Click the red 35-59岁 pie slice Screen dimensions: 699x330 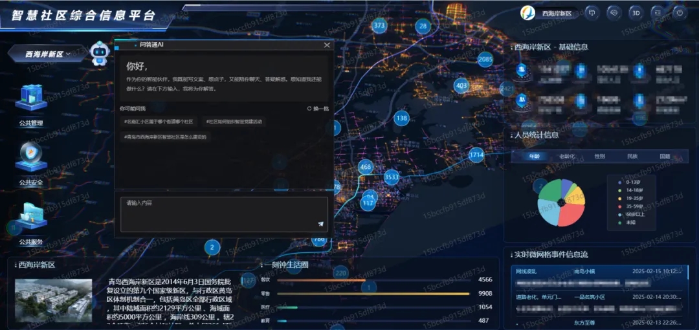pos(571,214)
